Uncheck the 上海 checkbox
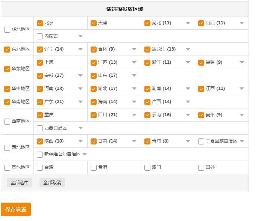 tap(40, 63)
